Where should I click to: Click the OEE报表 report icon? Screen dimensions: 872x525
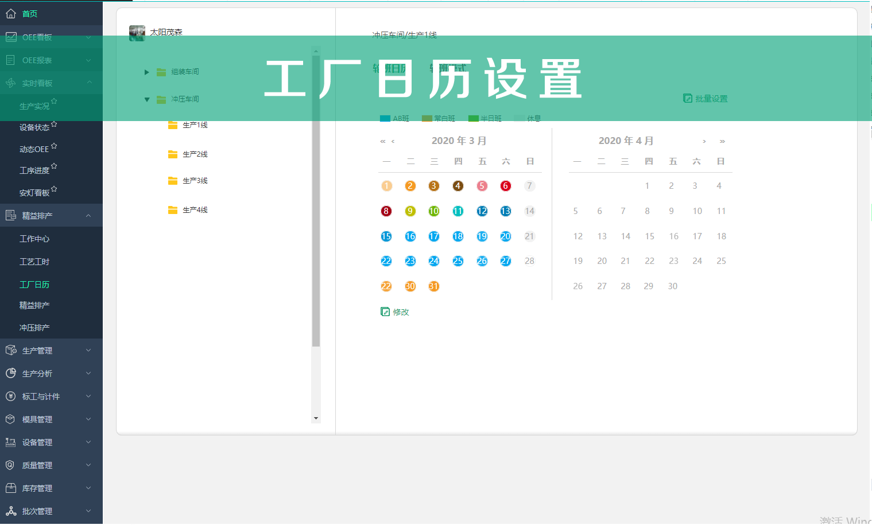coord(10,60)
